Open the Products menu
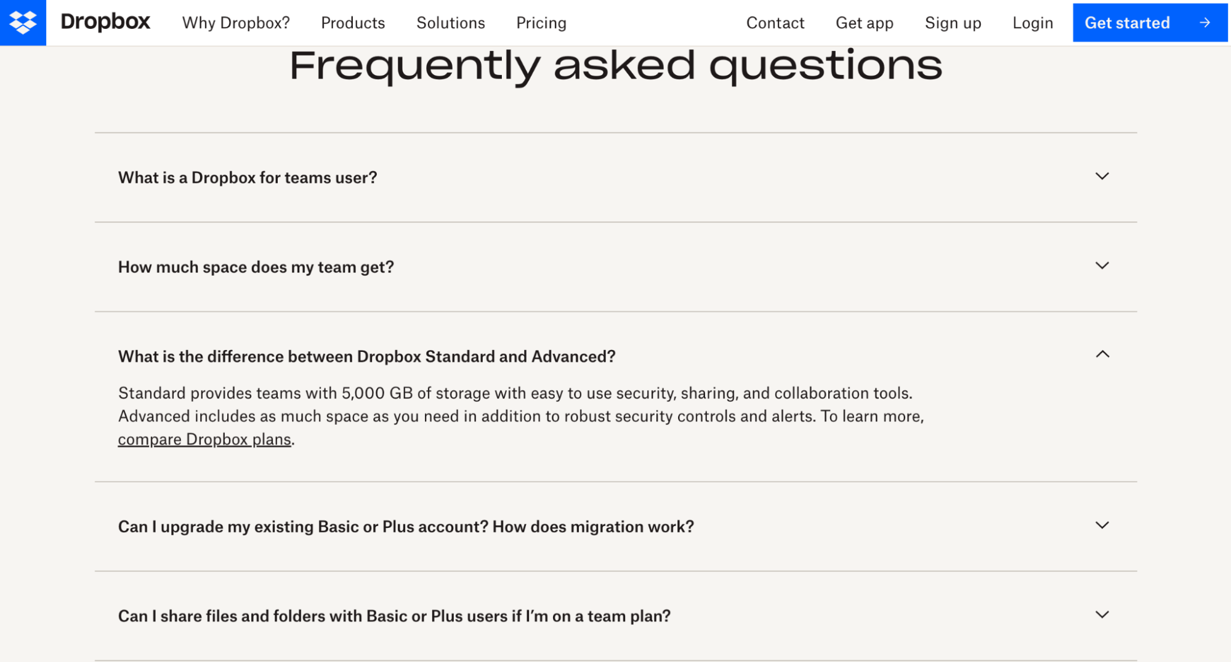Image resolution: width=1231 pixels, height=662 pixels. coord(352,23)
